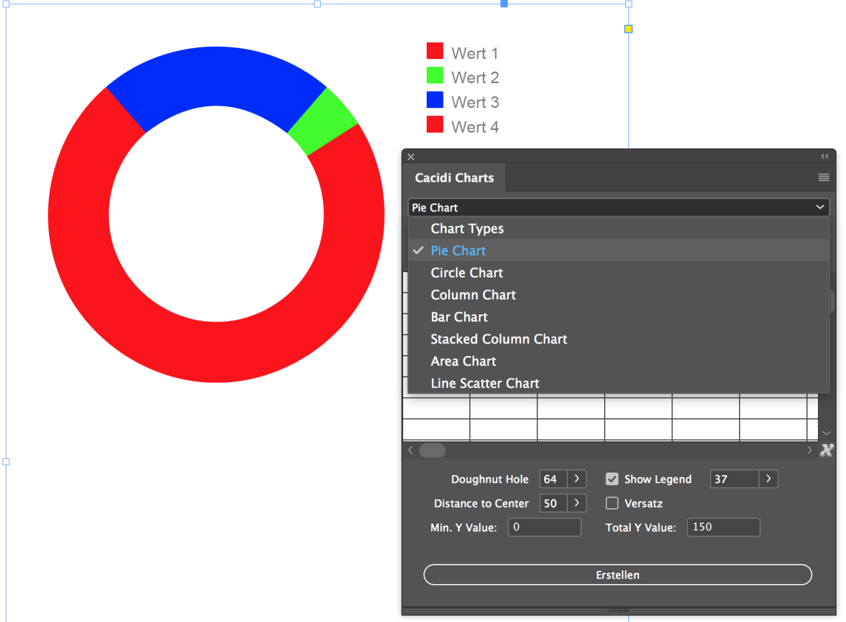Click the arrow next to the Show Legend value
Image resolution: width=846 pixels, height=622 pixels.
click(768, 479)
